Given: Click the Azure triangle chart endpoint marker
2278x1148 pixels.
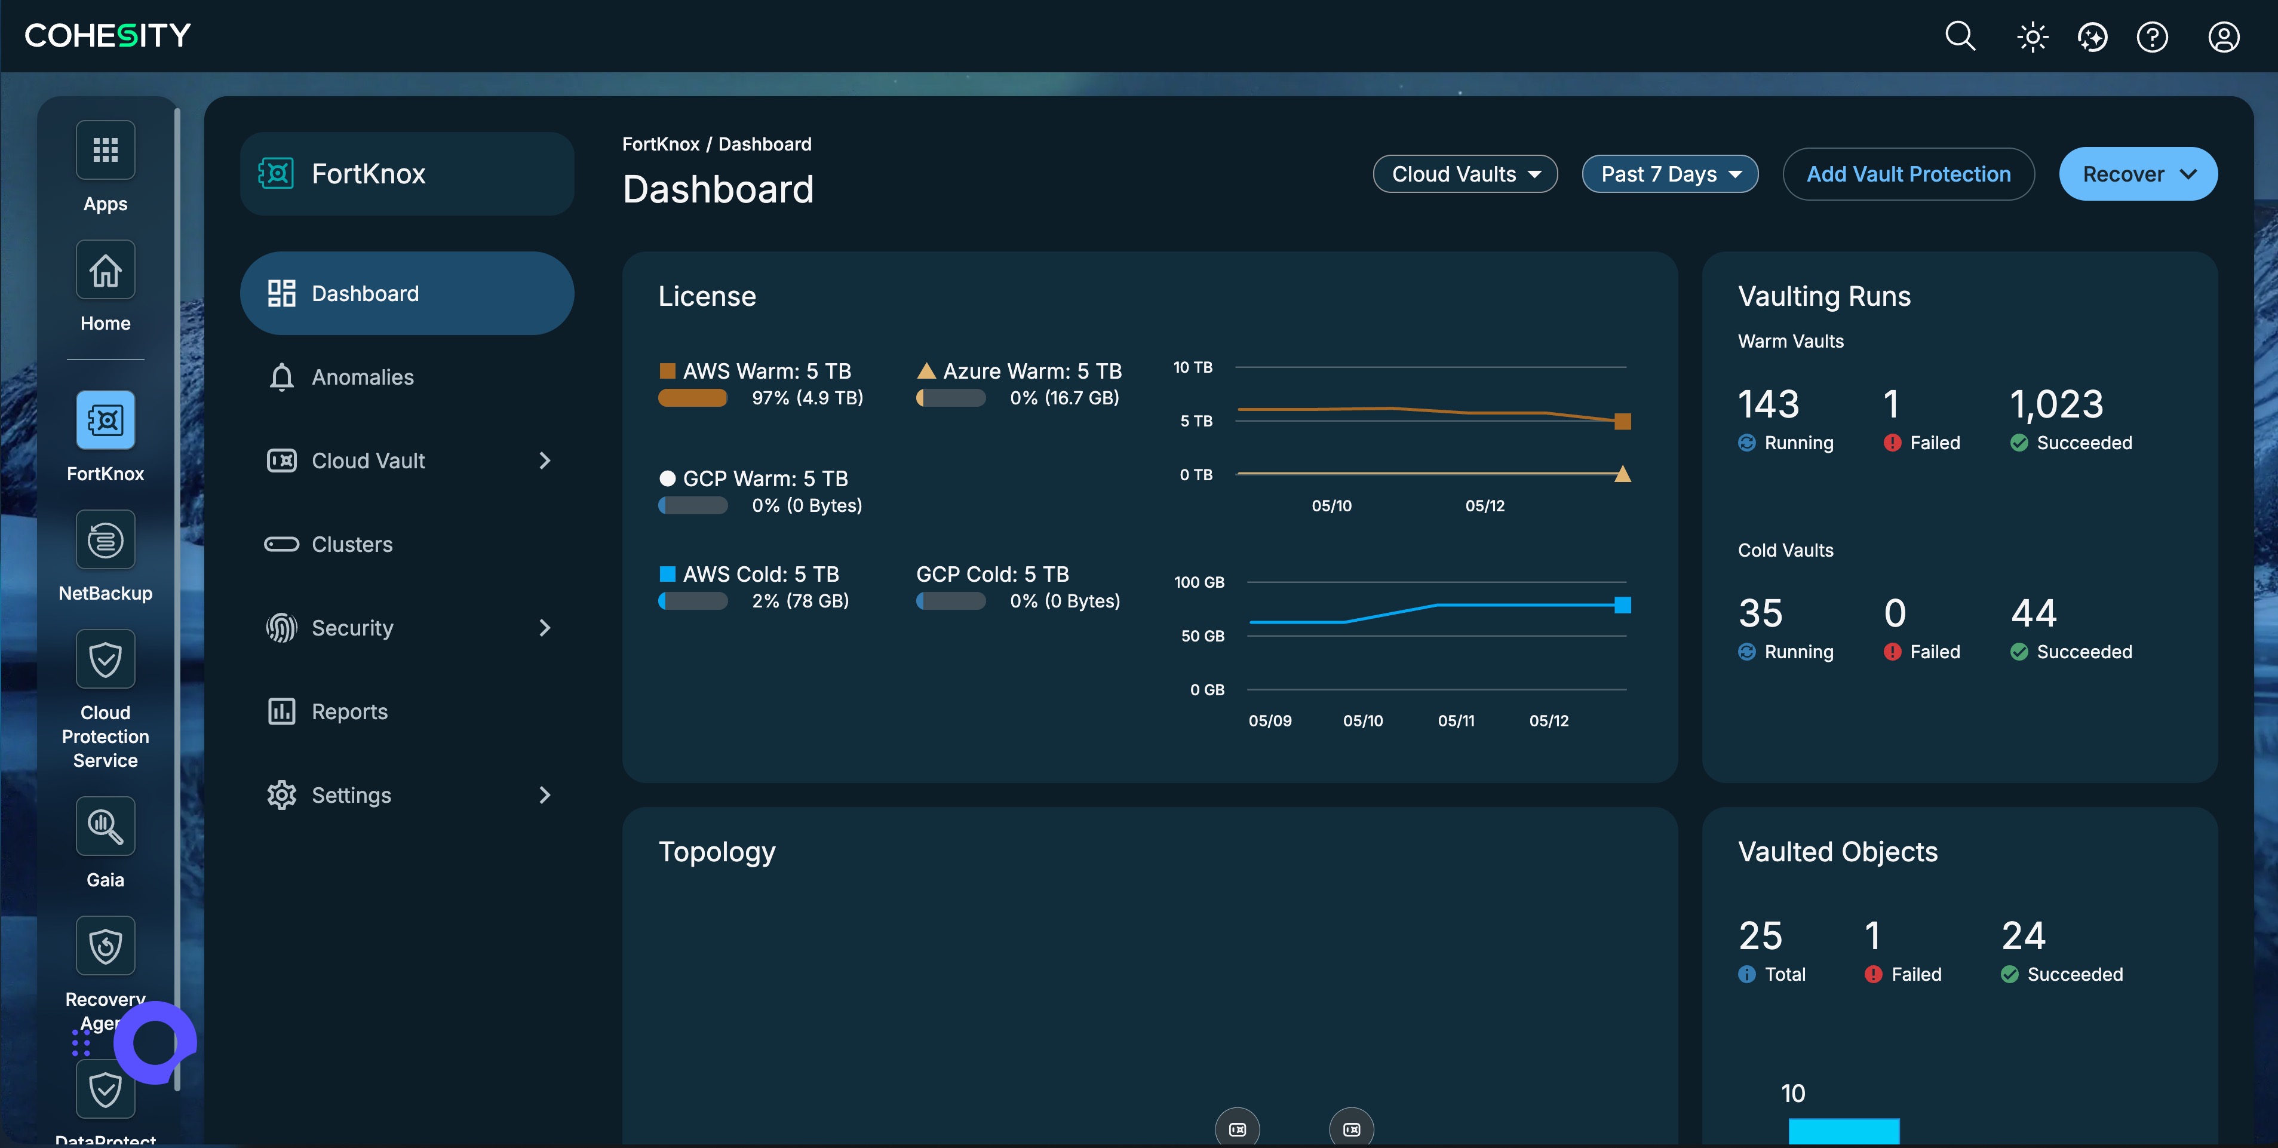Looking at the screenshot, I should [1622, 474].
